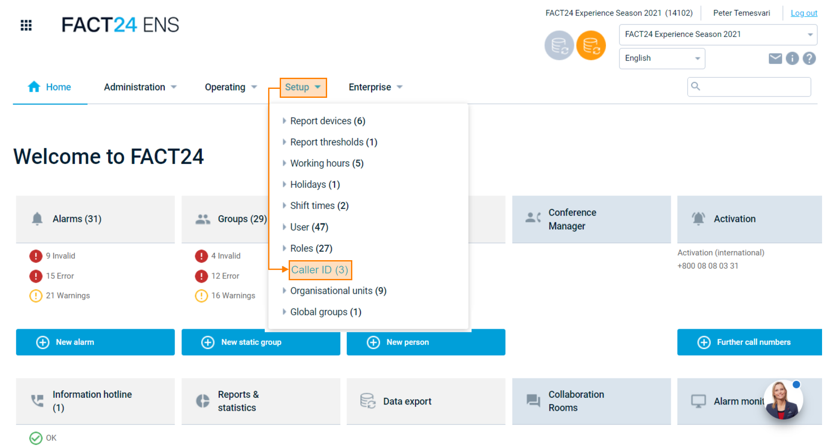Select Global groups (1)
The width and height of the screenshot is (837, 446).
click(325, 312)
